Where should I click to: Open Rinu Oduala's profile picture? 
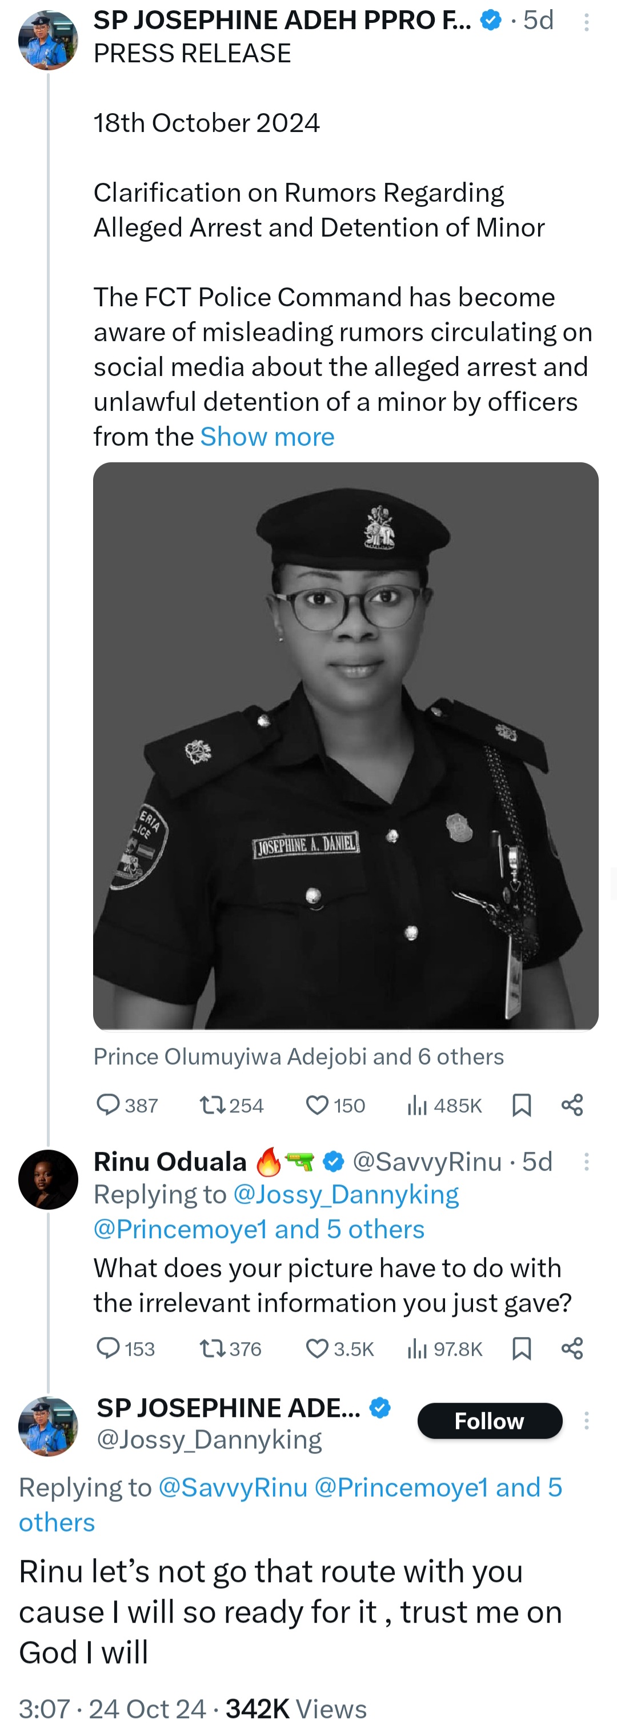(49, 1180)
